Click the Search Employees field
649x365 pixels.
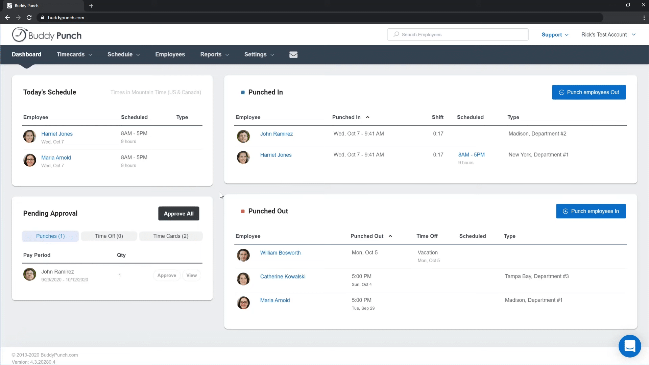pos(458,34)
